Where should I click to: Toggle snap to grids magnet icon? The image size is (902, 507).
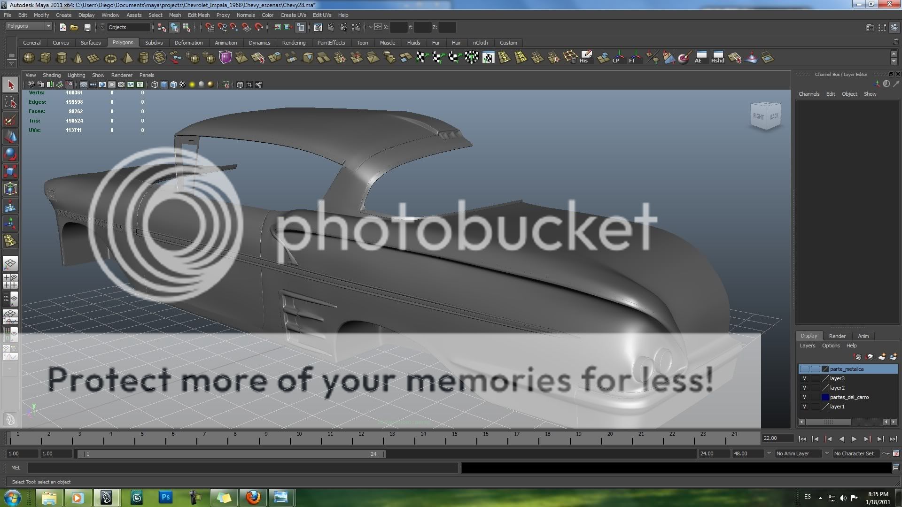(x=210, y=27)
